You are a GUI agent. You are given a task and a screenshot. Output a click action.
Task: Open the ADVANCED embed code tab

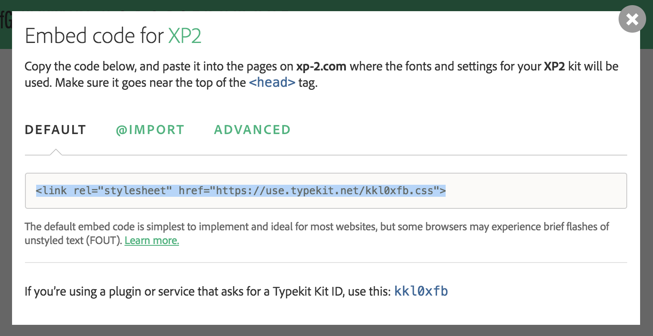tap(253, 130)
